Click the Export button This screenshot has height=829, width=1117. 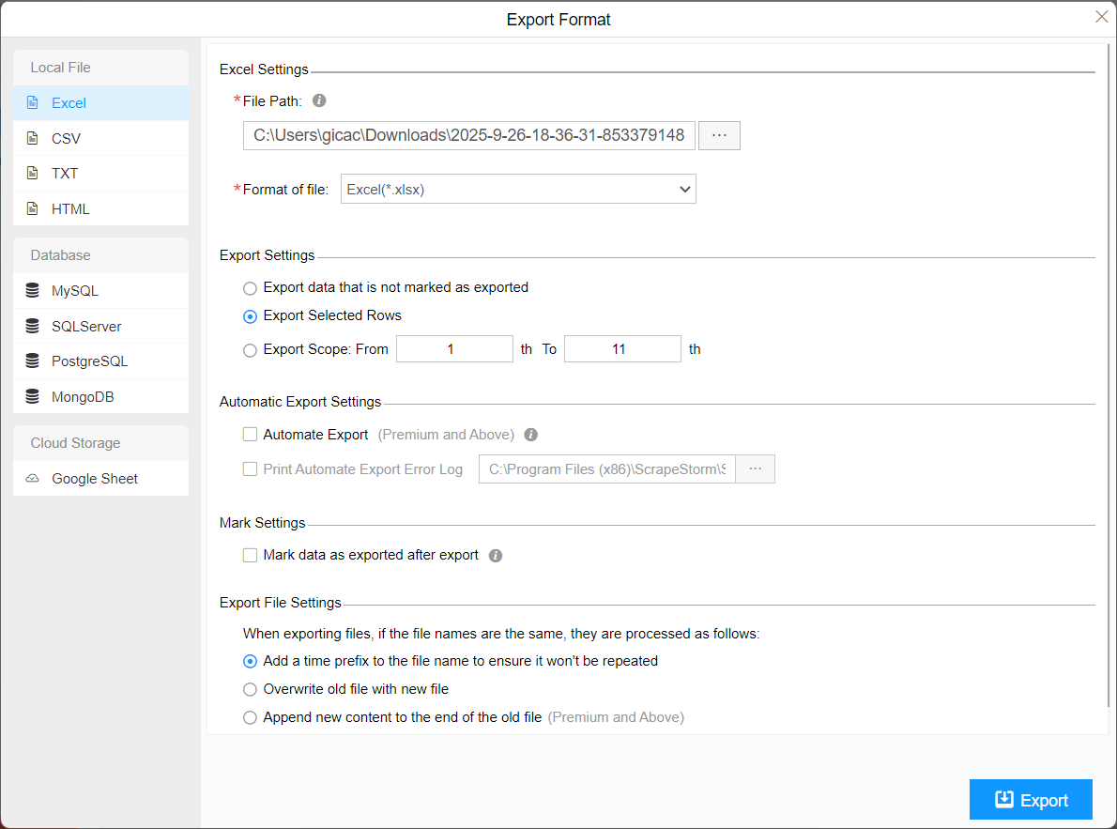(x=1030, y=799)
